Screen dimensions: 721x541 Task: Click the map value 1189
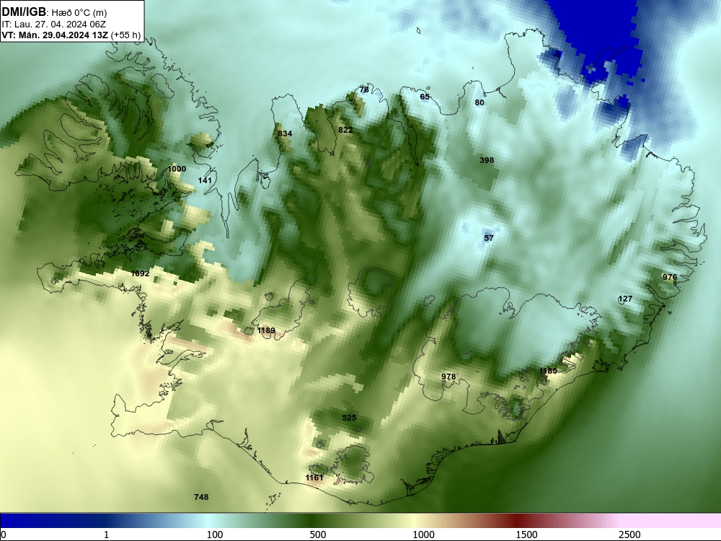tap(266, 330)
